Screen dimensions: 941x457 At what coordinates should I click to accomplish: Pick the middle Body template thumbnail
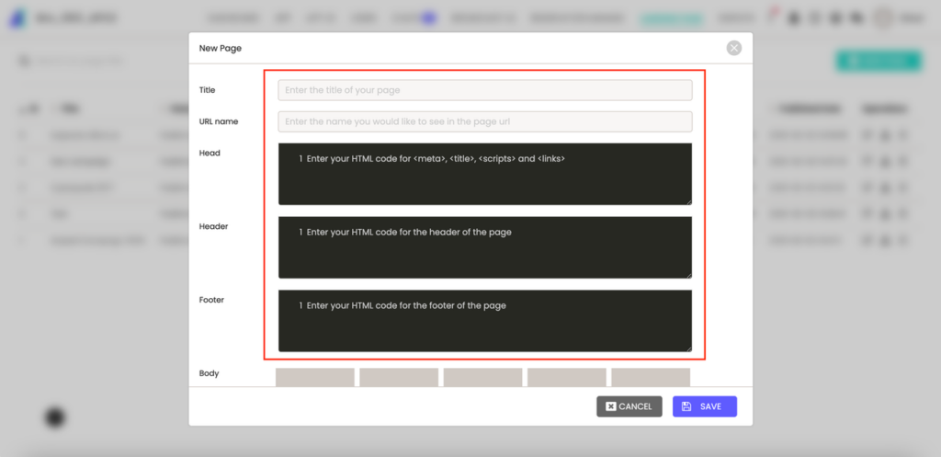pyautogui.click(x=482, y=377)
